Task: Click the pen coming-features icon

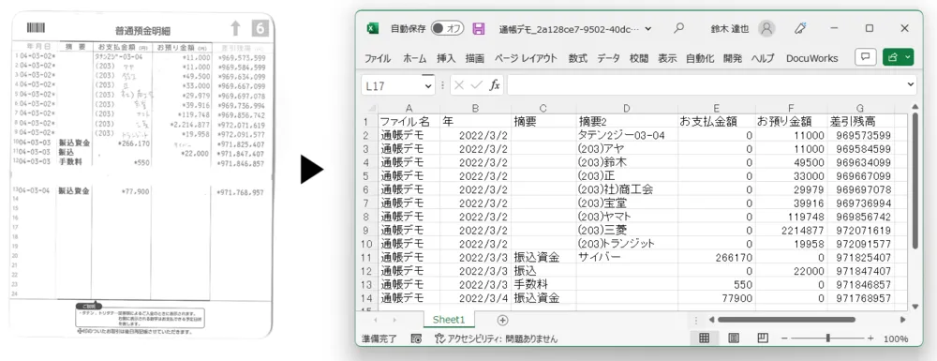Action: (x=800, y=28)
